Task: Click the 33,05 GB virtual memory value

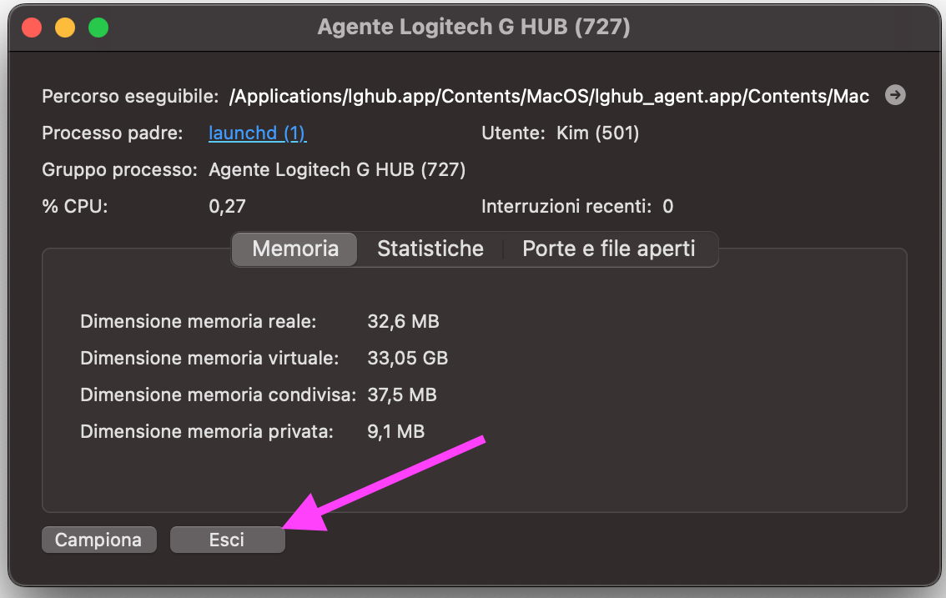Action: pos(407,358)
